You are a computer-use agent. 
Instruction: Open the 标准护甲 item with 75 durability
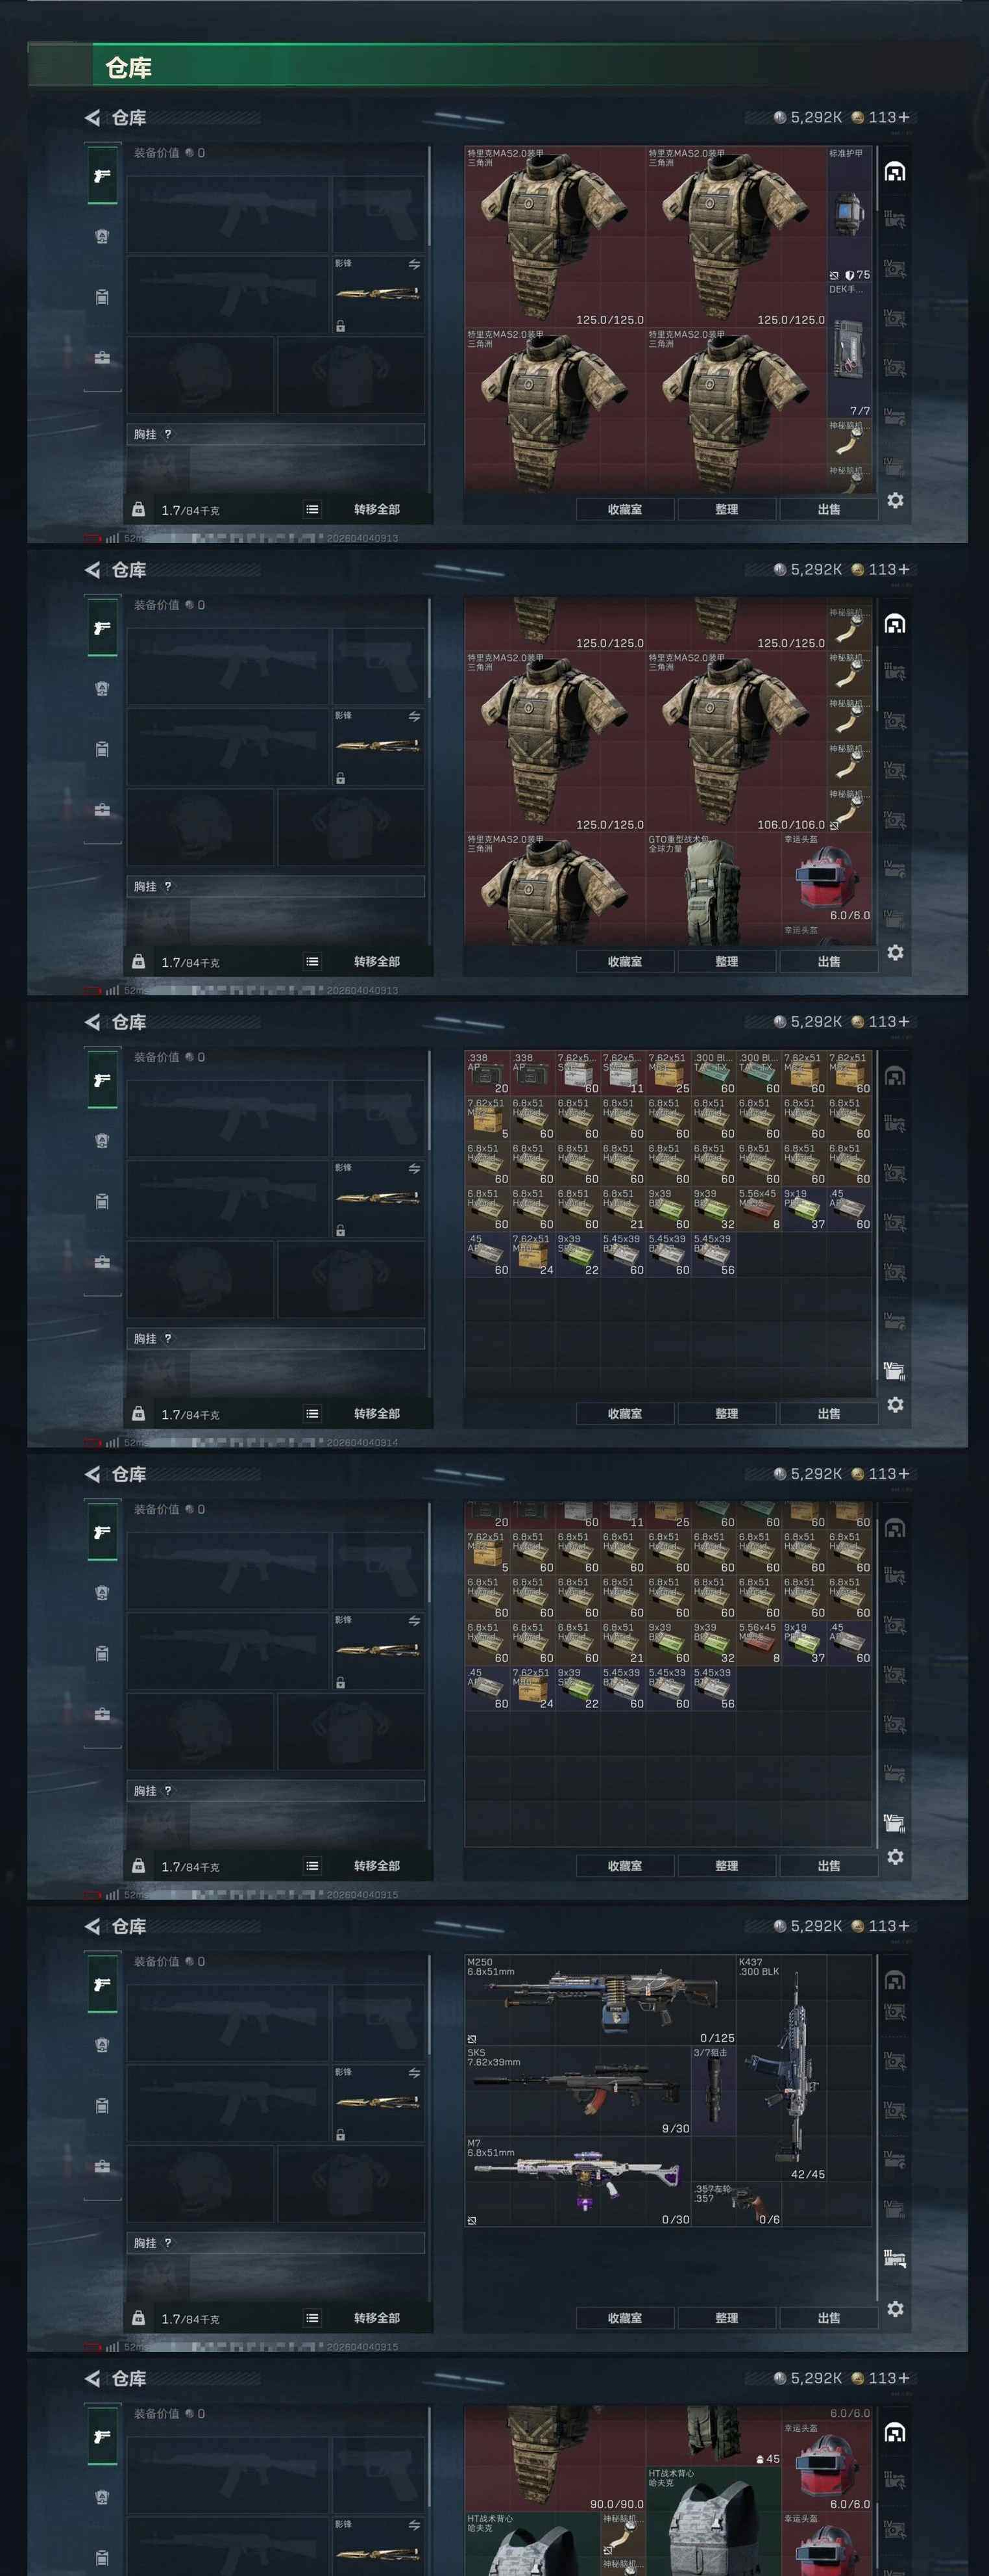click(849, 215)
